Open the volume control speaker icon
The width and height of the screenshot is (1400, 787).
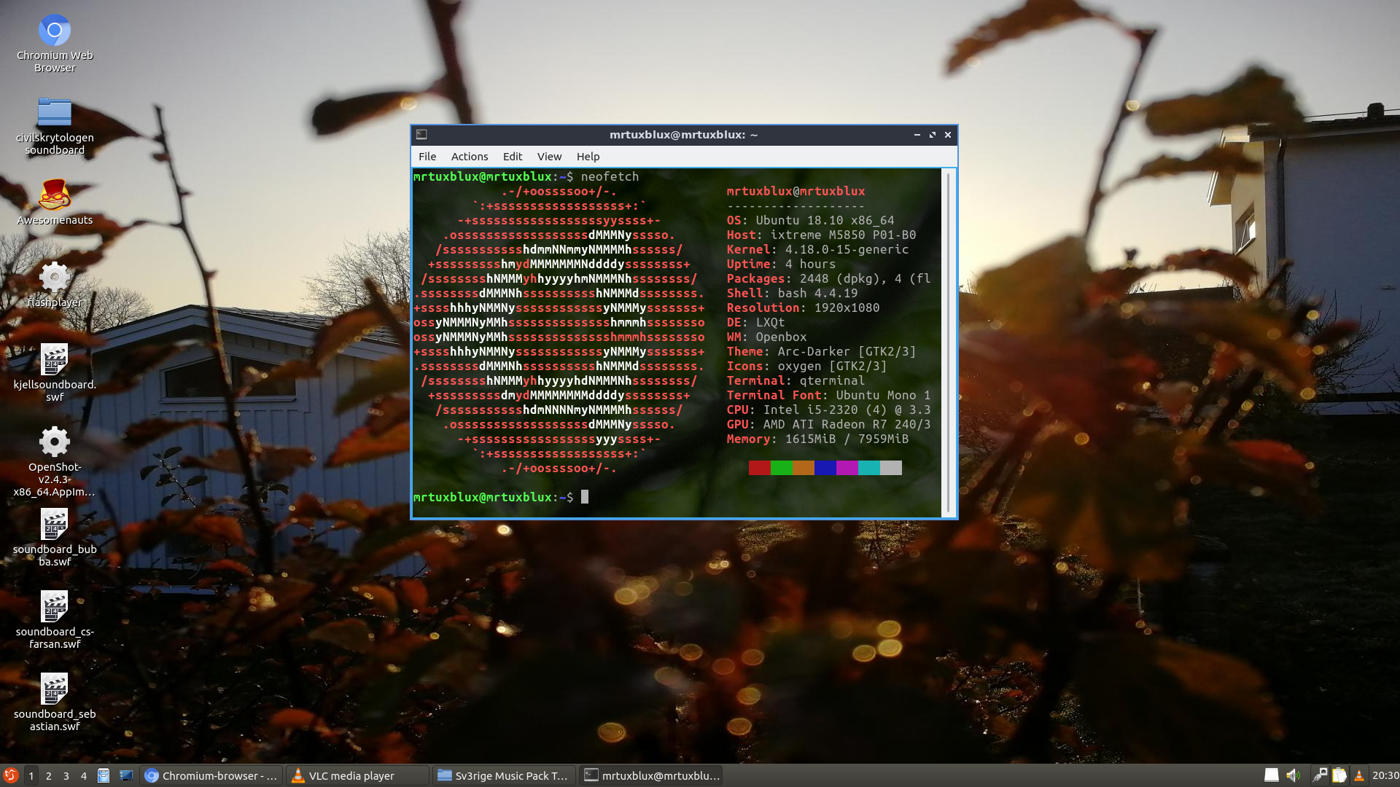(1293, 775)
